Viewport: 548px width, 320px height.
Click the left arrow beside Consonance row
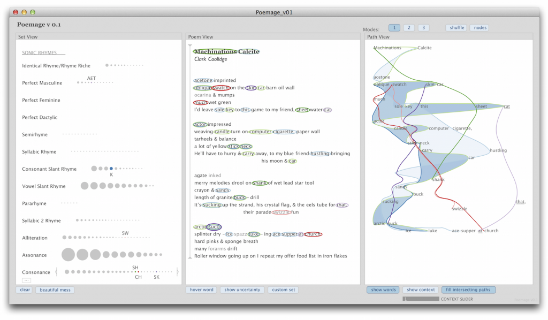pyautogui.click(x=56, y=272)
